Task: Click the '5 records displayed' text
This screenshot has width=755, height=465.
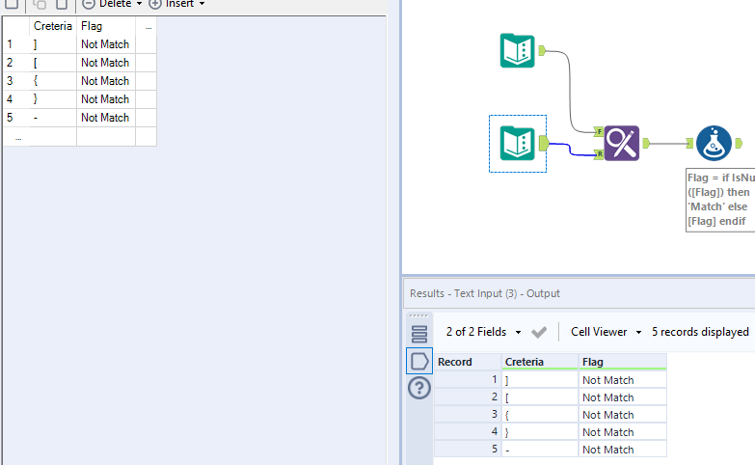Action: 700,332
